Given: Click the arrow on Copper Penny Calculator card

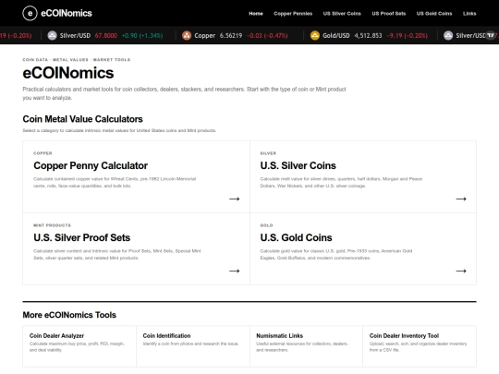Looking at the screenshot, I should 234,199.
